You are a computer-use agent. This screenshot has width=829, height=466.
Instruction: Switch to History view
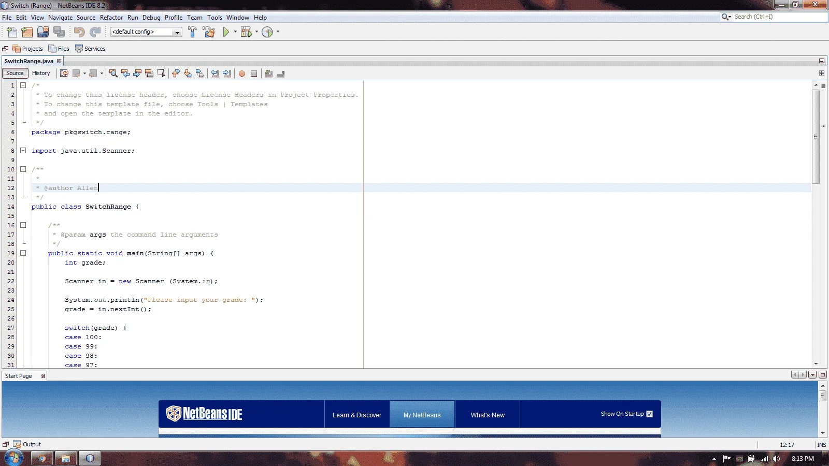click(x=41, y=74)
